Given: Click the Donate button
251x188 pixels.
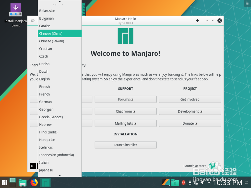Looking at the screenshot, I should (190, 123).
